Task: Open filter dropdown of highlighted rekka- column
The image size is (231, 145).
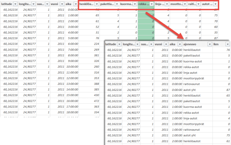Action: 152,4
